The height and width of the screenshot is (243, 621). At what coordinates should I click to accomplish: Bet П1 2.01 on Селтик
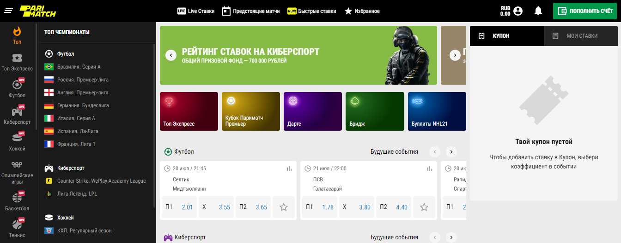(x=179, y=207)
